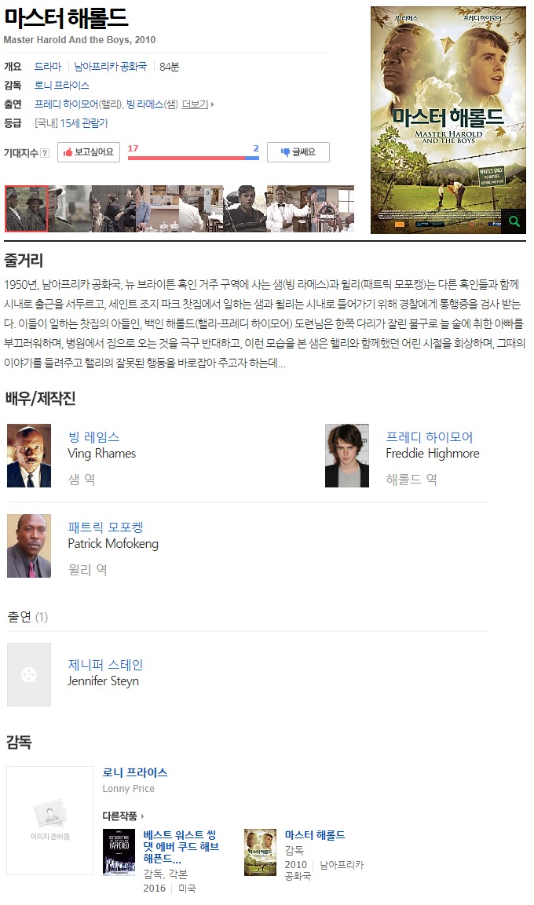Open director 로니 프라이스 link in overview
This screenshot has width=534, height=905.
click(62, 86)
